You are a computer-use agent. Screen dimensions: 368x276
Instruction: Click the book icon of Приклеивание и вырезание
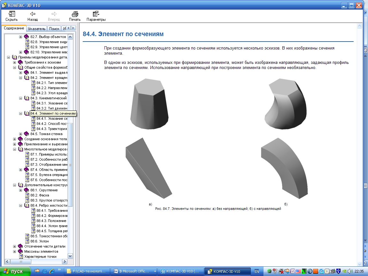pyautogui.click(x=21, y=144)
